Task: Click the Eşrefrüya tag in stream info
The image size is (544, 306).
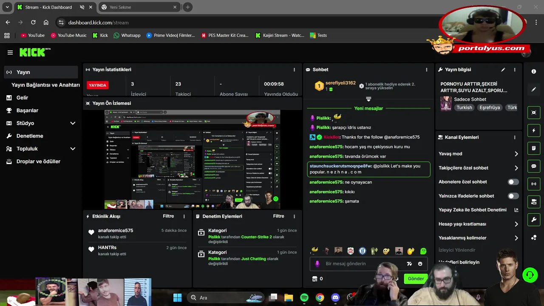Action: coord(490,108)
